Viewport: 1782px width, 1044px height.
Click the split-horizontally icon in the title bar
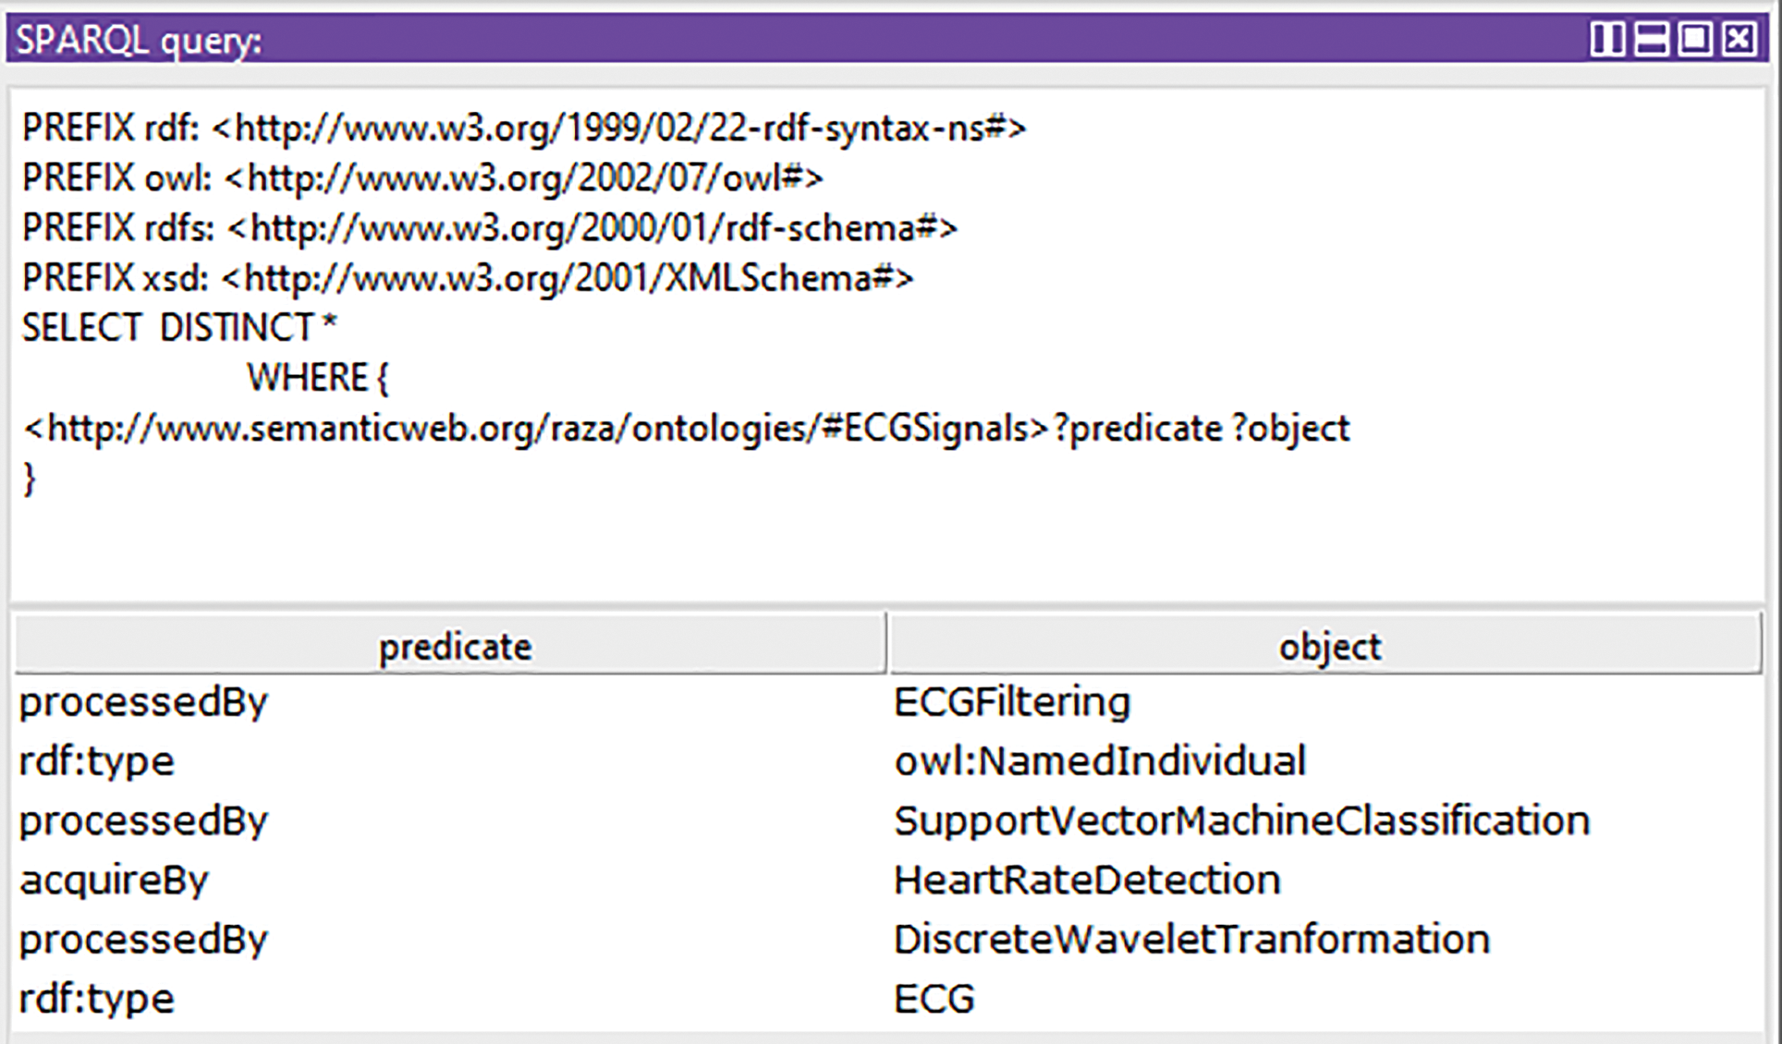[x=1652, y=40]
